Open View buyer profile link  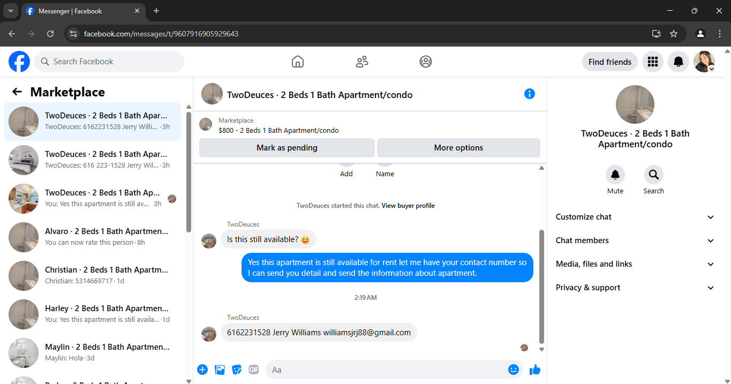[x=408, y=206]
